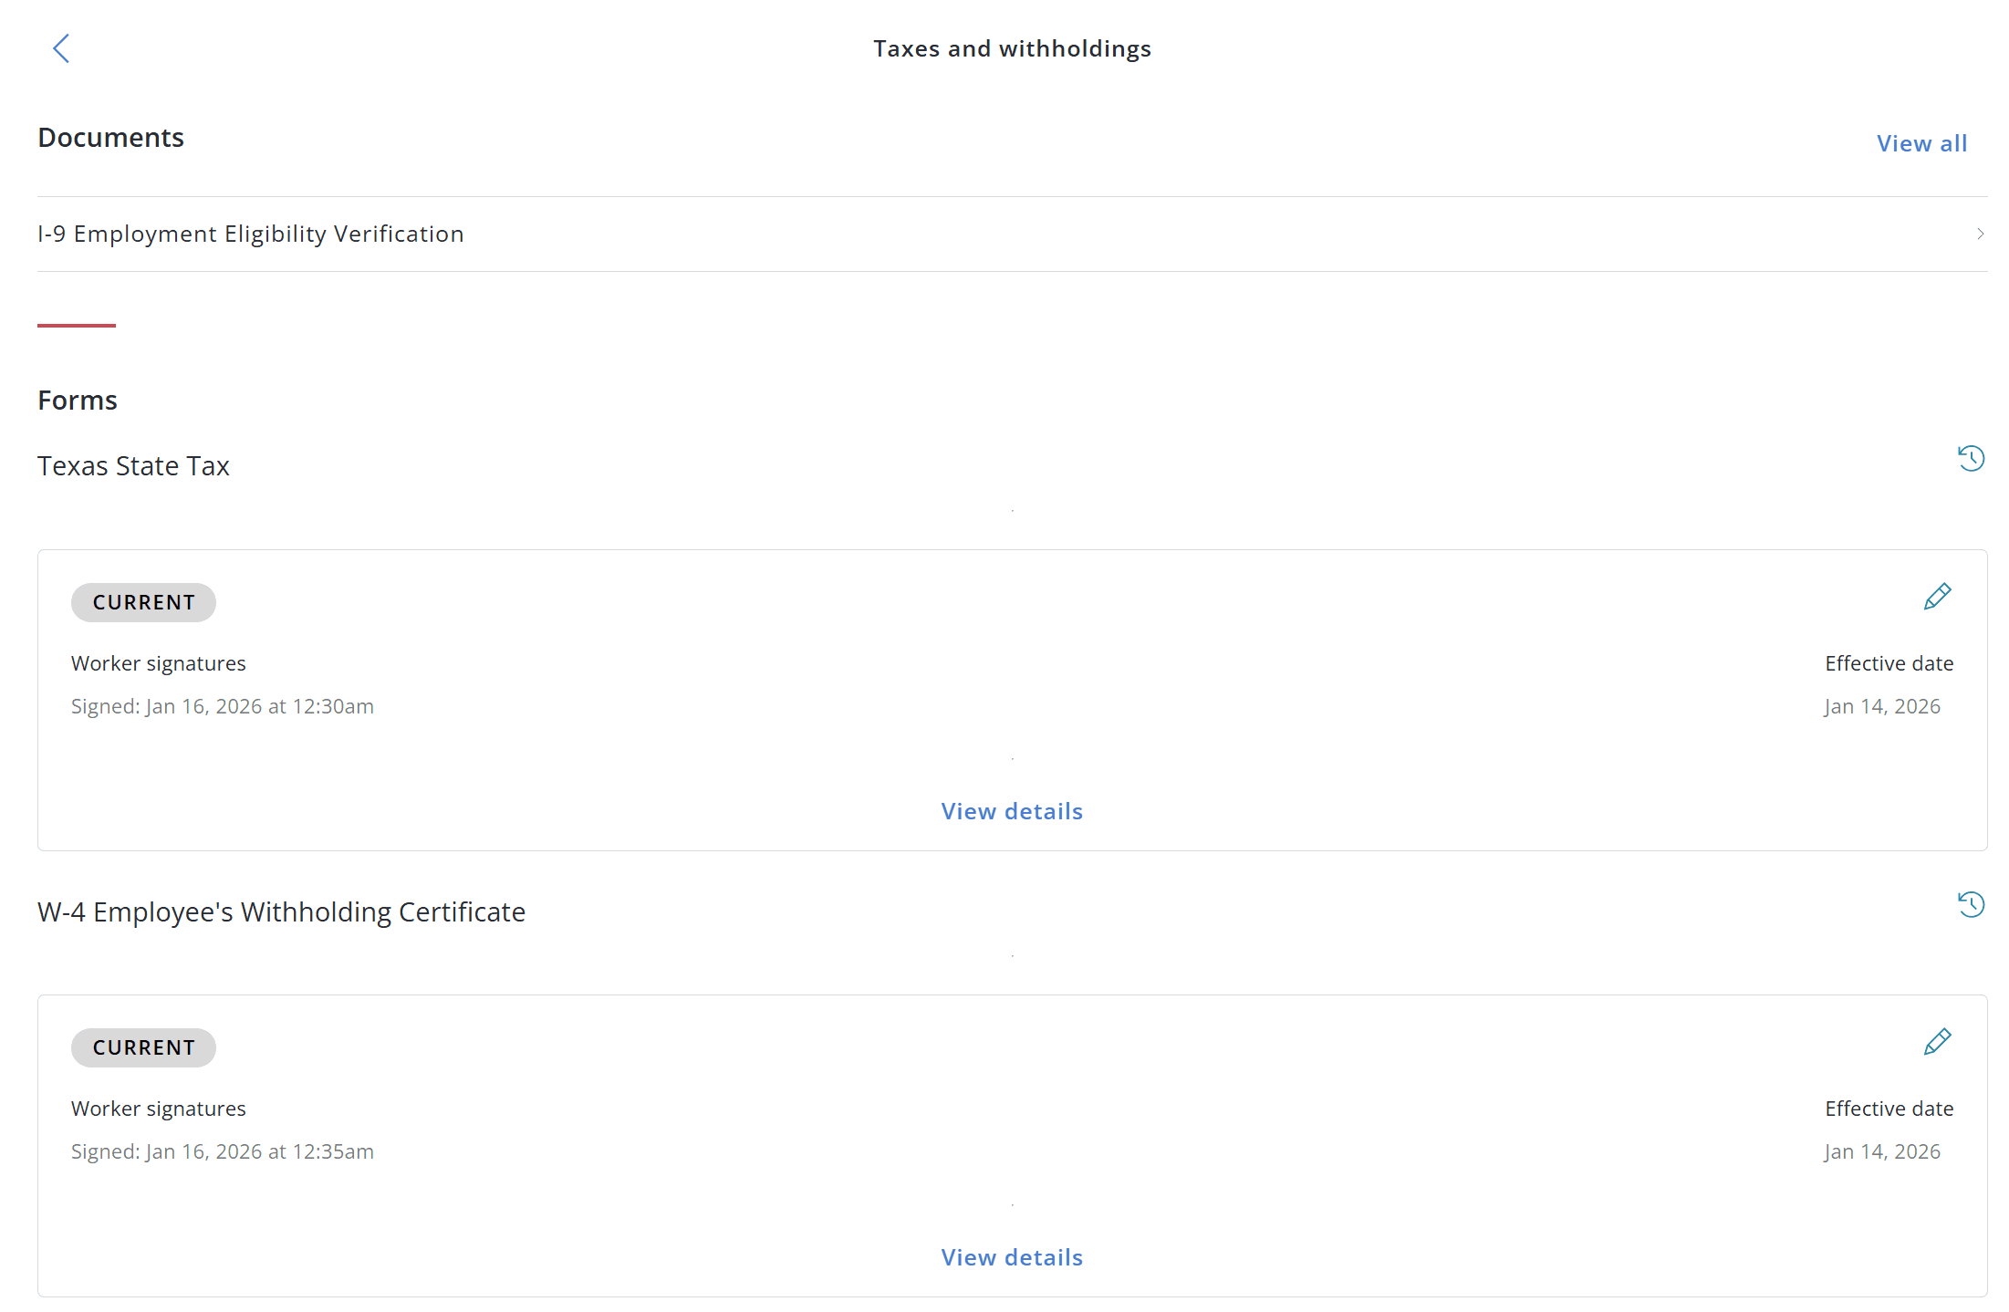Open Texas State Tax history icon

1971,458
